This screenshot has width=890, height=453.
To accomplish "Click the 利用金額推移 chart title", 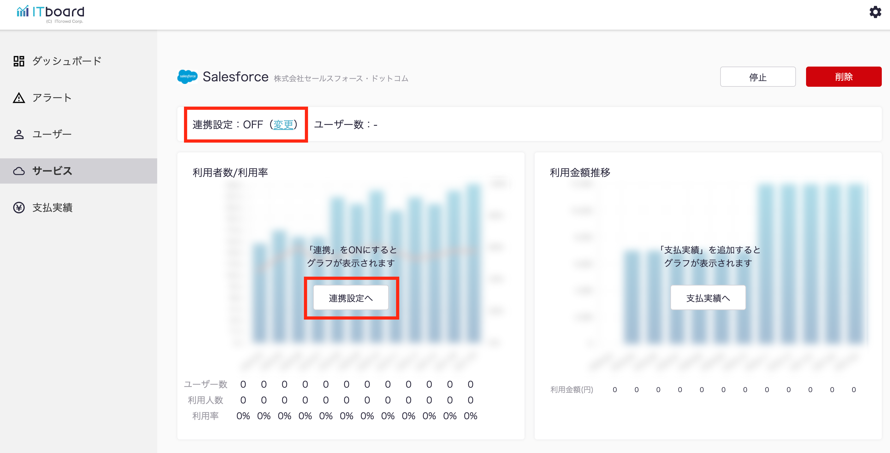I will coord(580,172).
